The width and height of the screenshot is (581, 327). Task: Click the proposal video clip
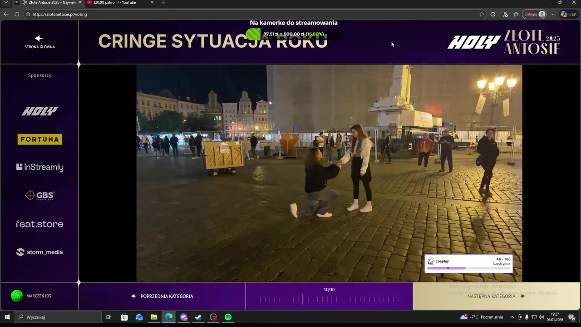point(329,173)
